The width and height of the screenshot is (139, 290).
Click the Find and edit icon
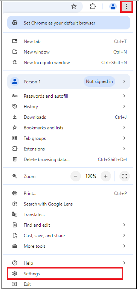pos(15,225)
